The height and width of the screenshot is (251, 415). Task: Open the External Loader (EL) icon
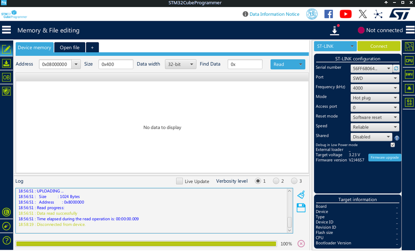6,212
